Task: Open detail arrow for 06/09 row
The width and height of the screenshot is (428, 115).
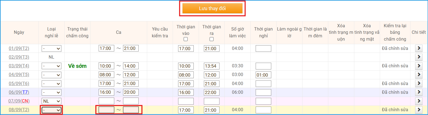Action: point(419,92)
